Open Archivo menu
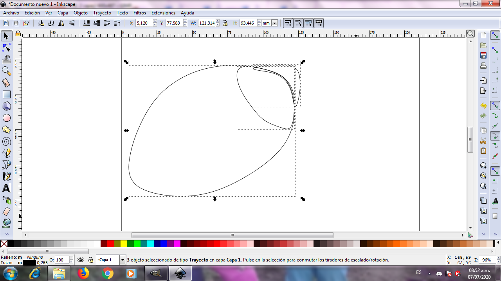Screen dimensions: 501x281 (11, 13)
